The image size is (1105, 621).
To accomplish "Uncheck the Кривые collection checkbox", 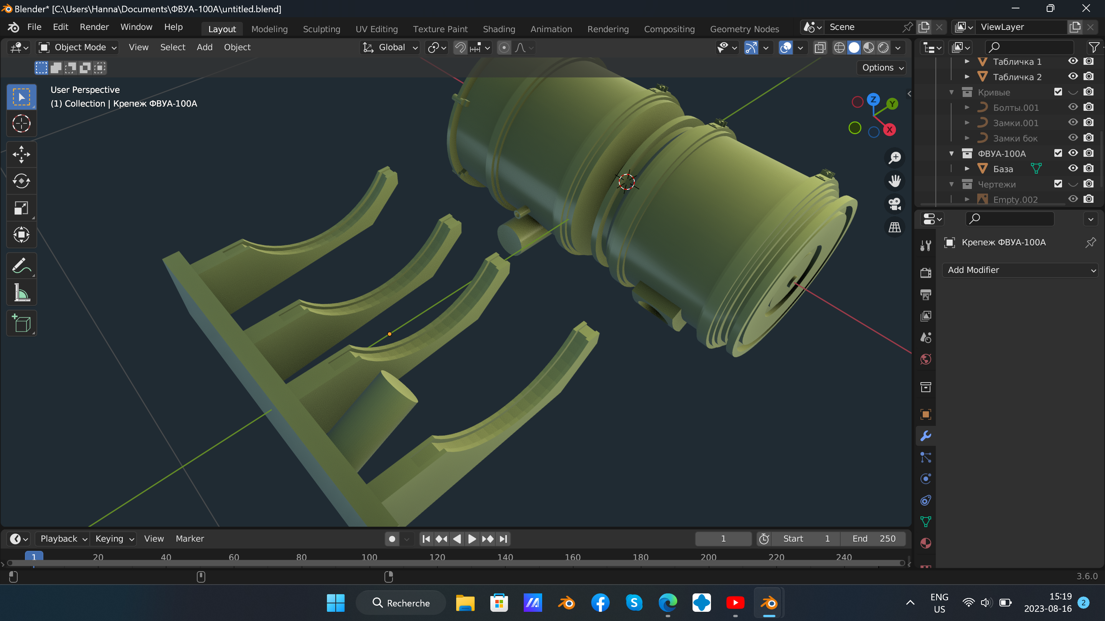I will pyautogui.click(x=1058, y=92).
